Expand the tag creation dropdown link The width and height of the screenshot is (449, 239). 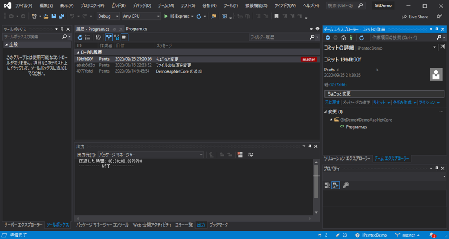[404, 103]
